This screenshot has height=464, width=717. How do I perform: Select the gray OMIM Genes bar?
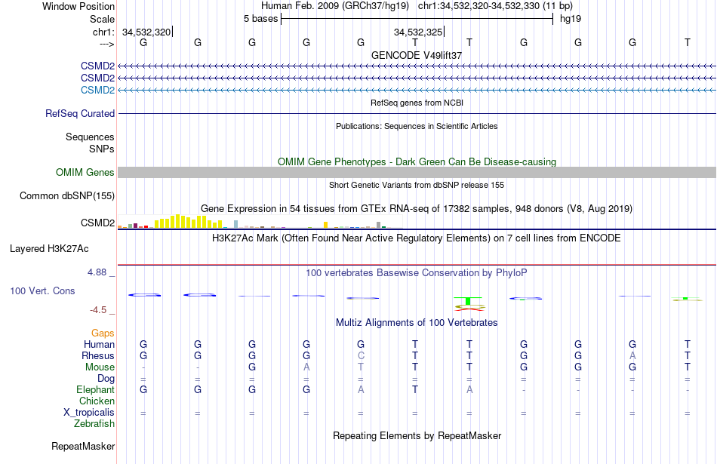[417, 172]
